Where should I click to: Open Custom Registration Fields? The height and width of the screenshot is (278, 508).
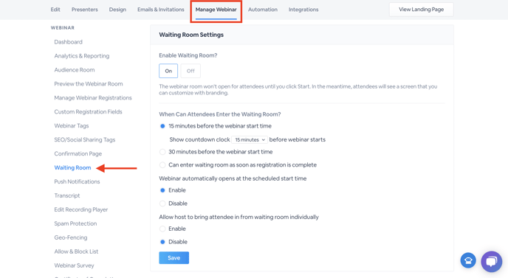(x=88, y=111)
